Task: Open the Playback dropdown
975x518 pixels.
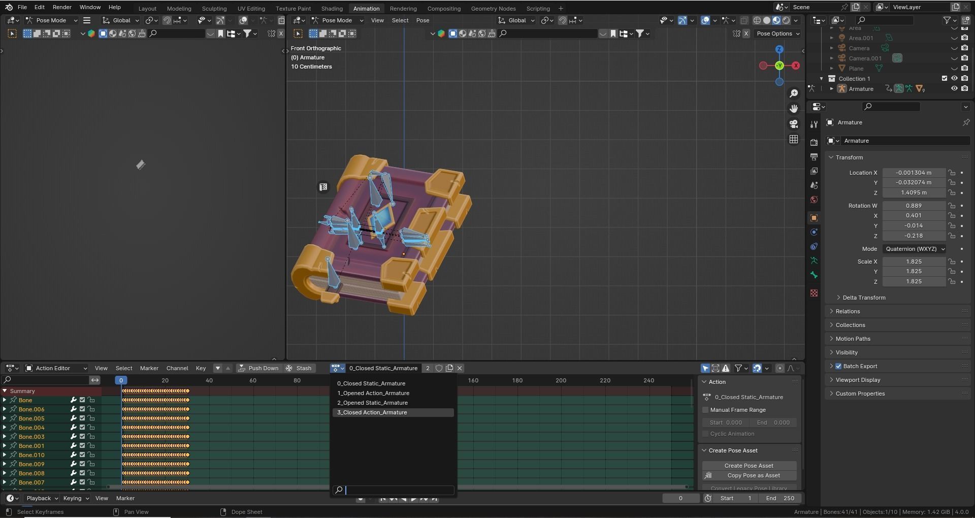Action: point(42,498)
